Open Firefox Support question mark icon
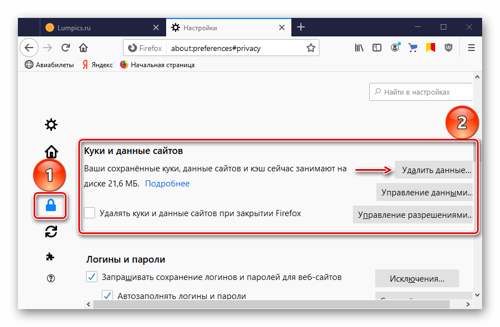Image resolution: width=500 pixels, height=327 pixels. click(x=51, y=278)
